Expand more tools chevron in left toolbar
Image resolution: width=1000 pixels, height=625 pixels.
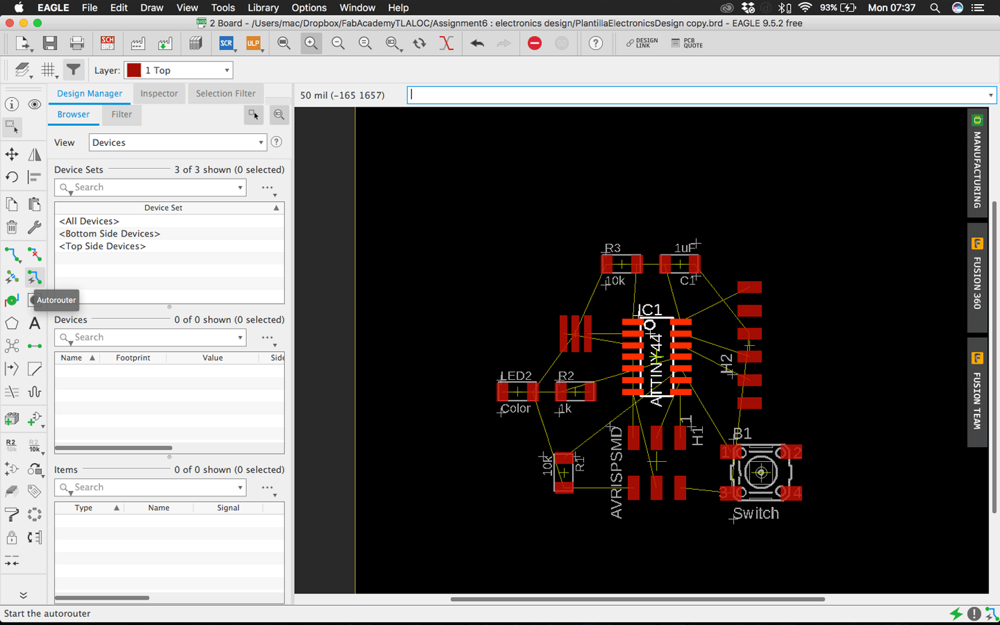coord(23,595)
